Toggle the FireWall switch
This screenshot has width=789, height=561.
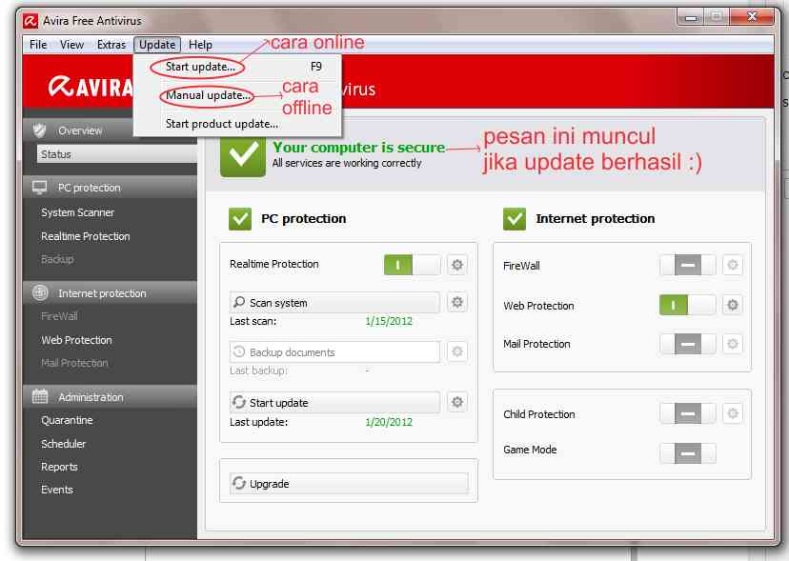687,265
